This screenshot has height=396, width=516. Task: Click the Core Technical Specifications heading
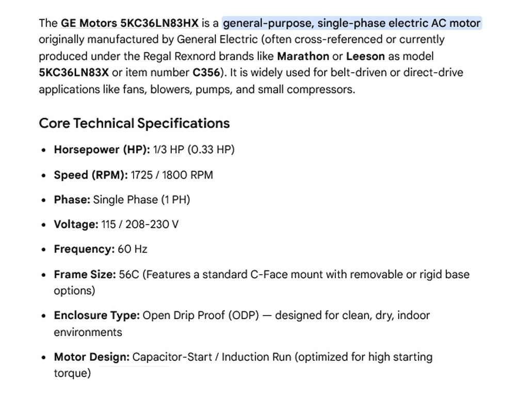click(x=134, y=123)
